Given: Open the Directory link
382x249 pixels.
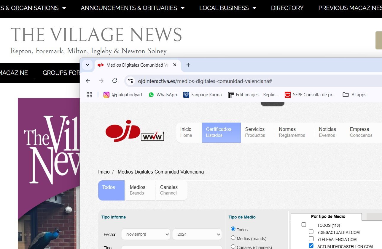Looking at the screenshot, I should coord(287,8).
